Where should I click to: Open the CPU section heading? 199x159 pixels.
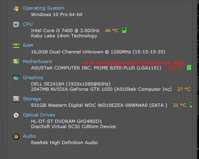(x=28, y=24)
